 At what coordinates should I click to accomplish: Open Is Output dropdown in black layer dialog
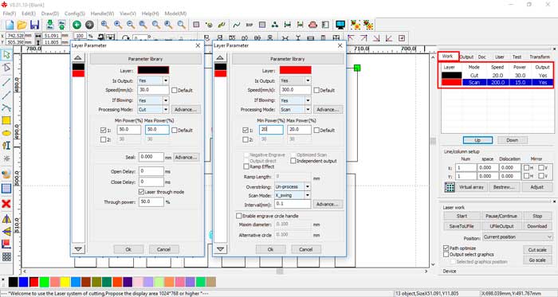pos(166,80)
